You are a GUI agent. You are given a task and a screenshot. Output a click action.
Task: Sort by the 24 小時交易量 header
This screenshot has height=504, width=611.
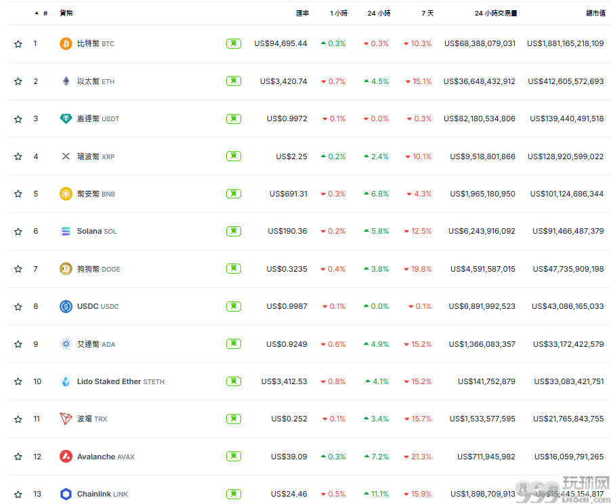[496, 13]
